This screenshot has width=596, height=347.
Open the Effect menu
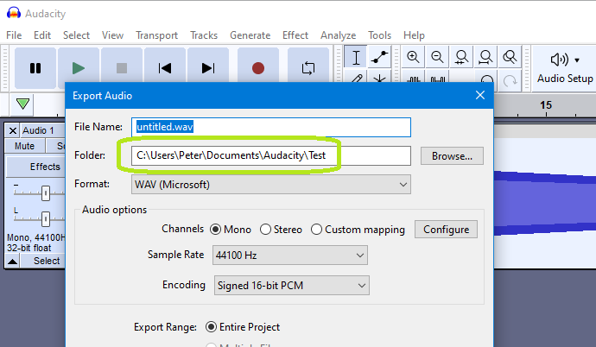(295, 35)
